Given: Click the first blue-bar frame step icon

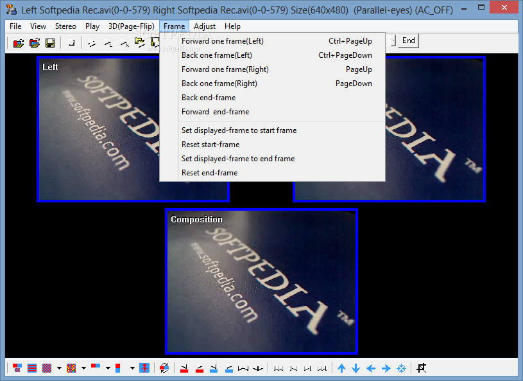Looking at the screenshot, I should pos(214,368).
